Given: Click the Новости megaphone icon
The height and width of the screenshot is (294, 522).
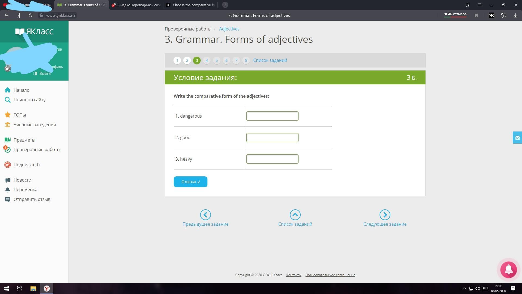Looking at the screenshot, I should [8, 180].
